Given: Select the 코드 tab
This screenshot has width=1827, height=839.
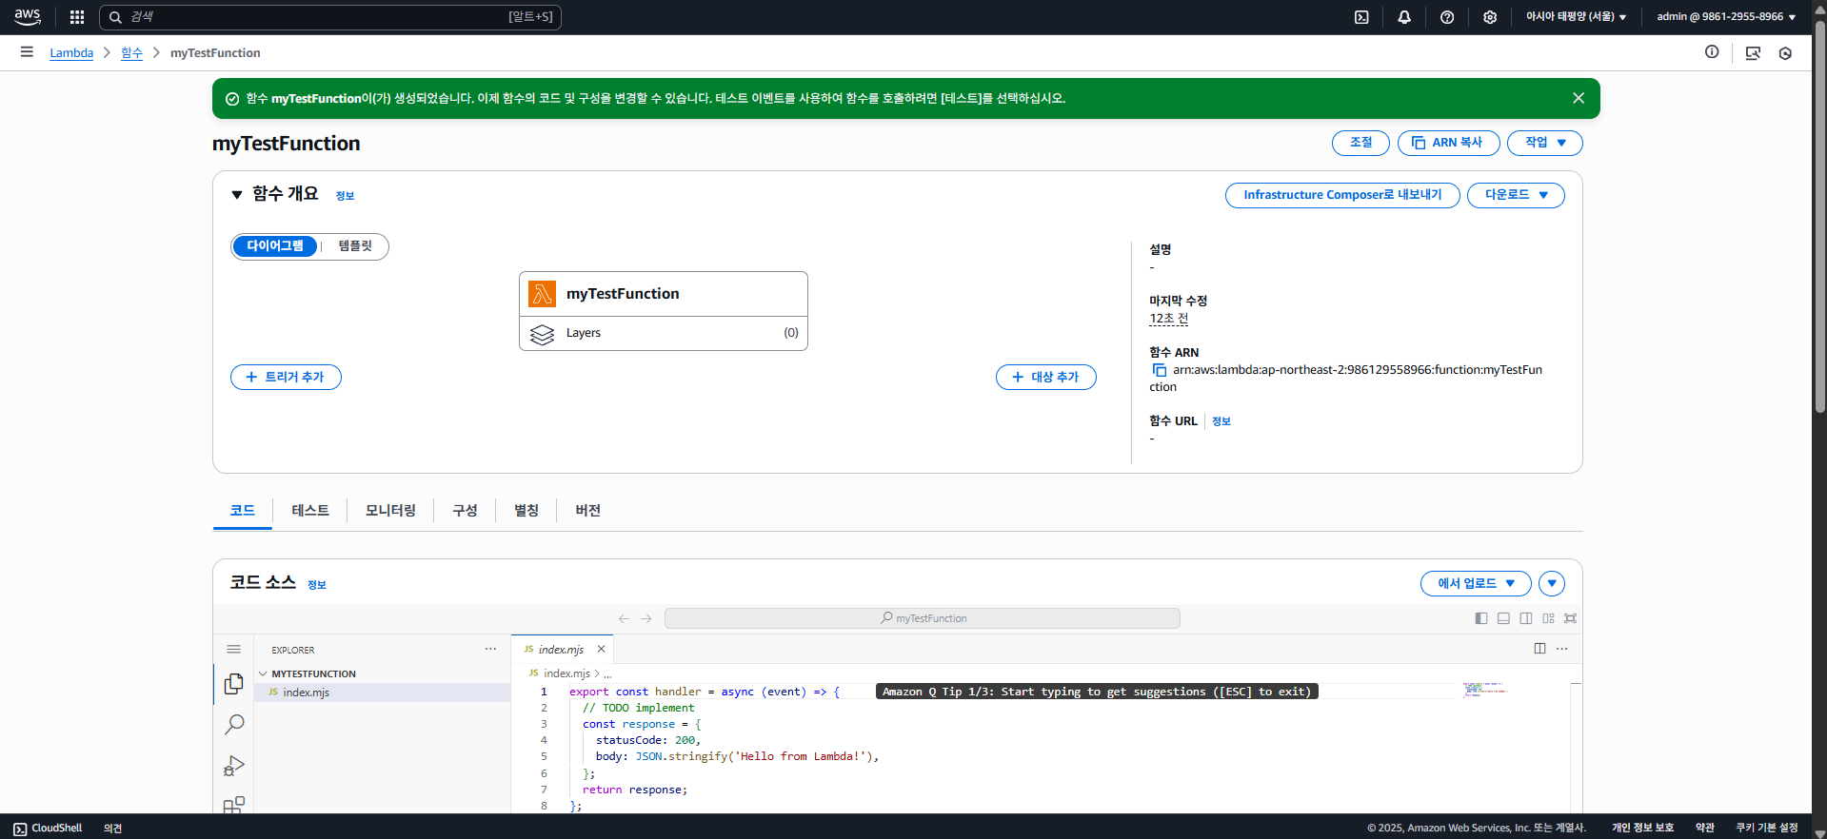Looking at the screenshot, I should pos(243,511).
